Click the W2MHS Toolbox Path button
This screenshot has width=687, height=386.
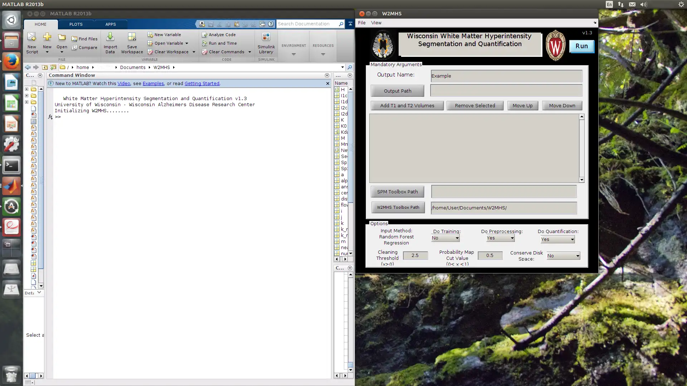[x=398, y=207]
